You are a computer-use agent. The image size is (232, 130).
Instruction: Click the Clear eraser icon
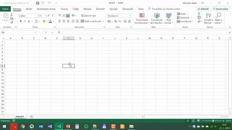(x=199, y=21)
